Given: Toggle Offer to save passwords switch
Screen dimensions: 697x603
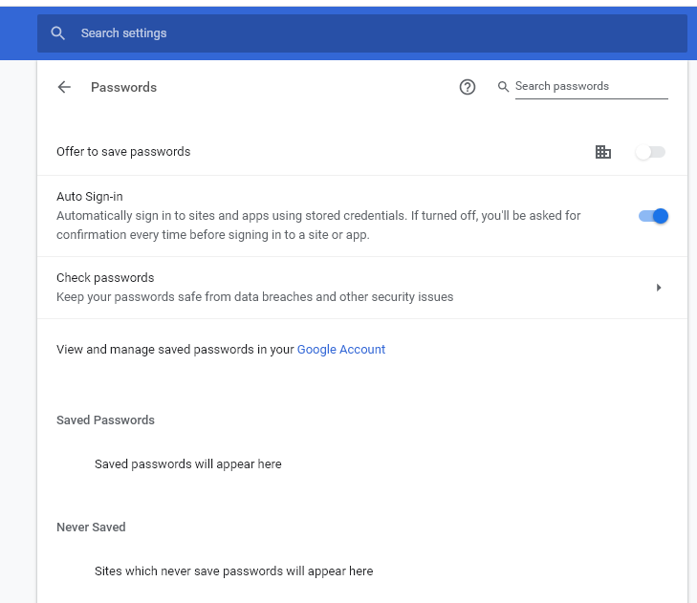Looking at the screenshot, I should click(650, 152).
